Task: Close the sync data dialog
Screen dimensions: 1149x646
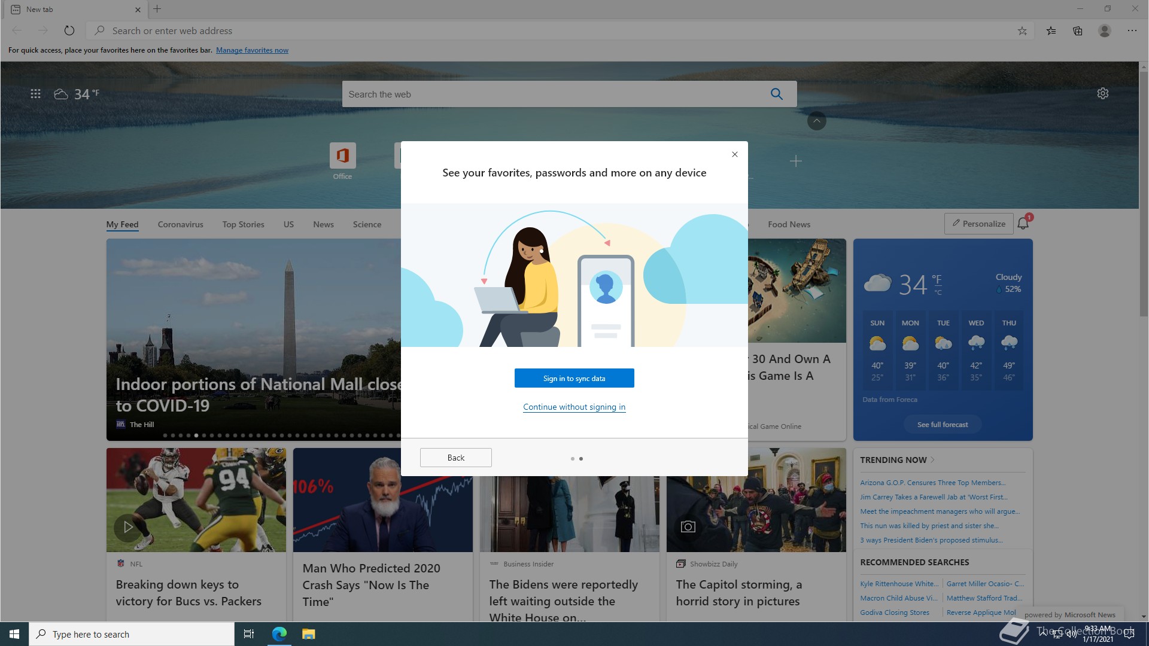Action: [735, 154]
